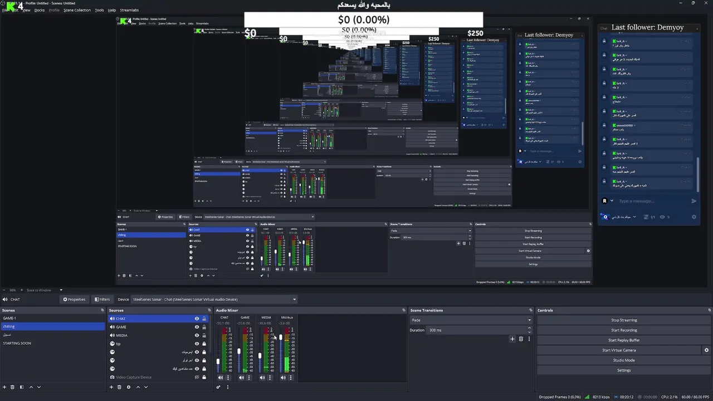Pop out the Scenes dock

click(102, 310)
